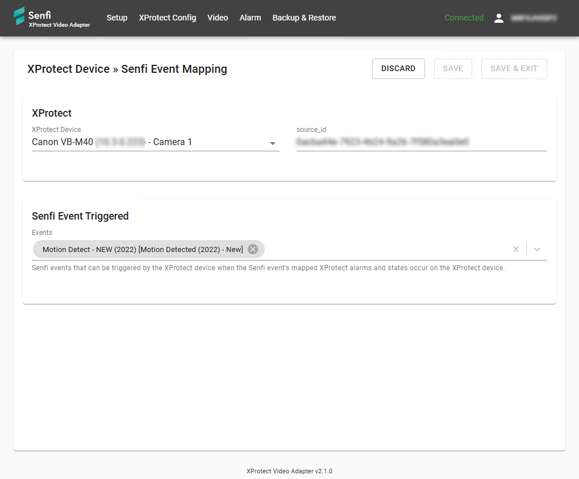Focus the source_id input field
The width and height of the screenshot is (579, 479).
(421, 142)
